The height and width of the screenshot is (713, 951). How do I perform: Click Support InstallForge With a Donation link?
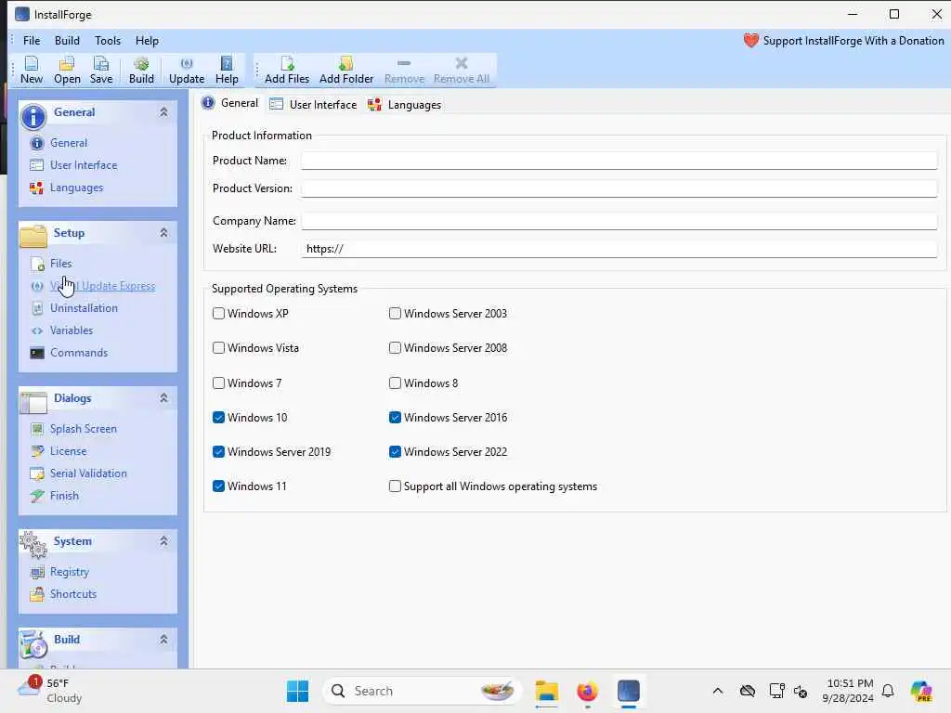[853, 41]
